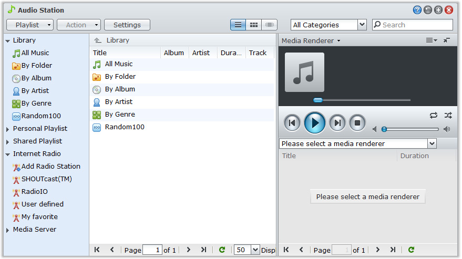Mute volume with speaker icon

tap(375, 129)
